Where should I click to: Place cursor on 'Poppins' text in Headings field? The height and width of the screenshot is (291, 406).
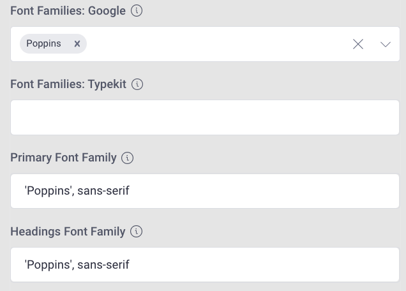tap(49, 265)
